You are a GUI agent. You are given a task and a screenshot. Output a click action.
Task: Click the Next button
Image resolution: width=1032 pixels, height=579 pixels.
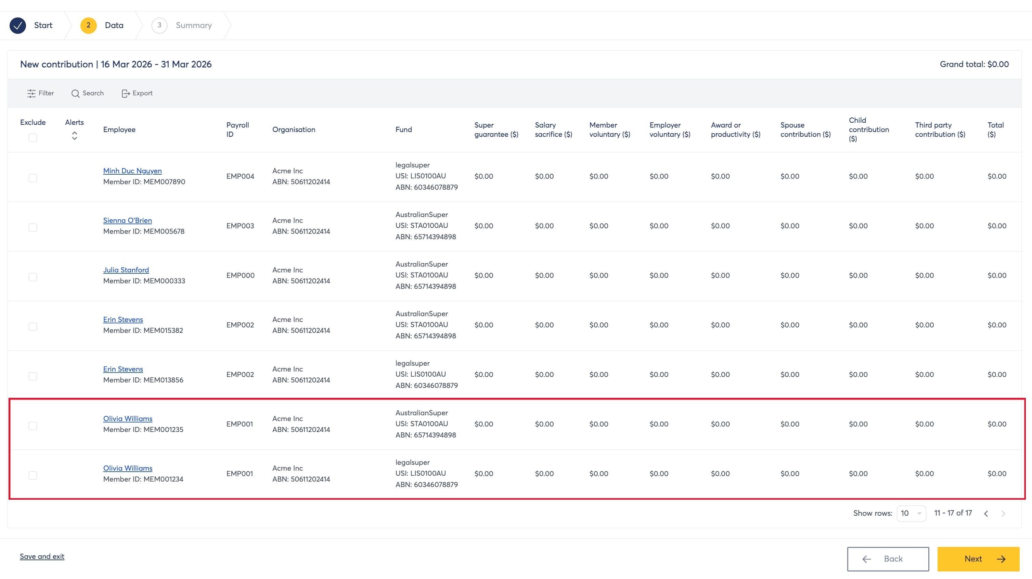pos(978,559)
